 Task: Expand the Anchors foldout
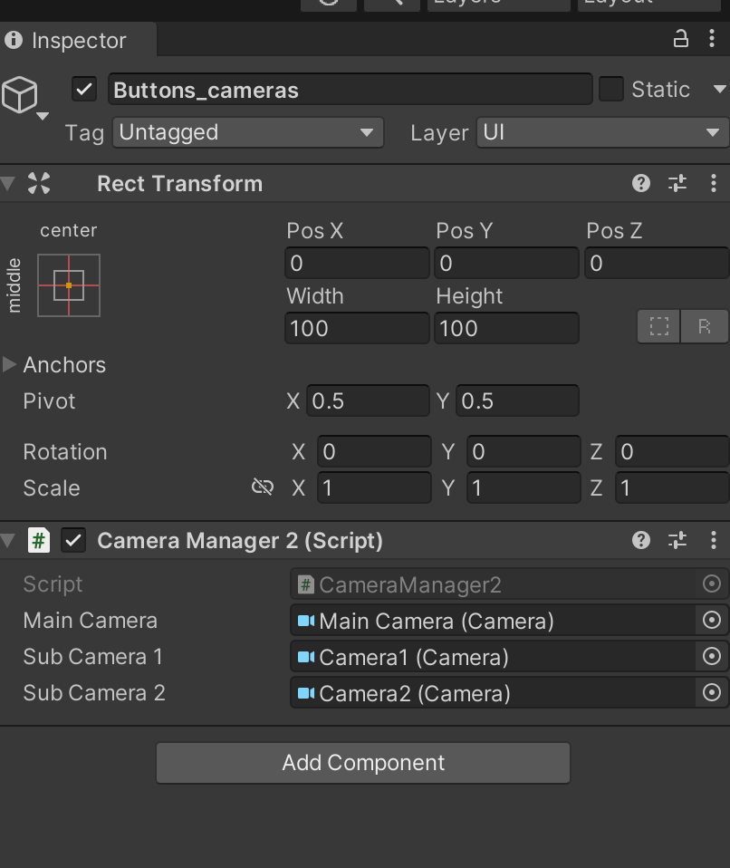coord(10,365)
